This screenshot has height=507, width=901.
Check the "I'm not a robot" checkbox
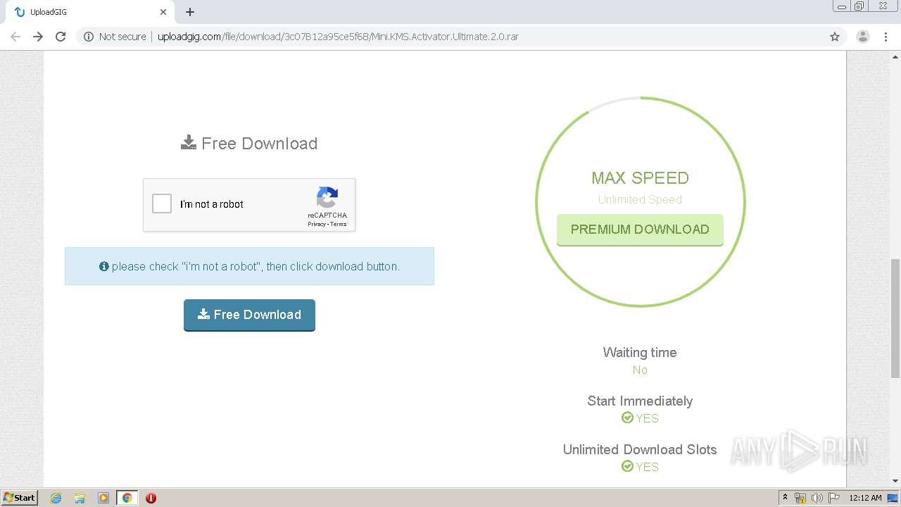[162, 204]
